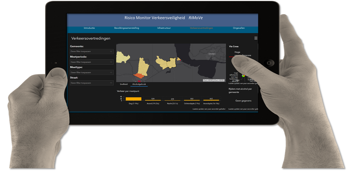Screen dimensions: 355x171
Task: Click the small pie chart icon
Action: 243,75
